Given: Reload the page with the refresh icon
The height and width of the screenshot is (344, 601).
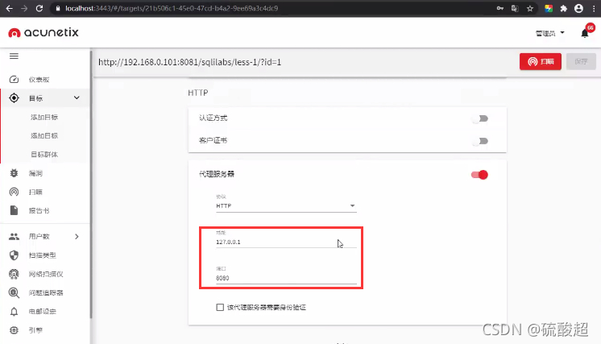Looking at the screenshot, I should click(x=39, y=8).
